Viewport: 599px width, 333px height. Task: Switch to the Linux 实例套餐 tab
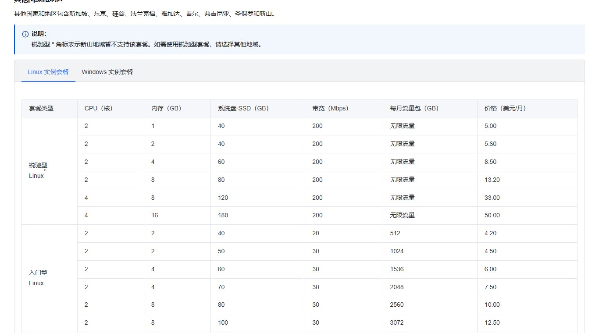(48, 72)
